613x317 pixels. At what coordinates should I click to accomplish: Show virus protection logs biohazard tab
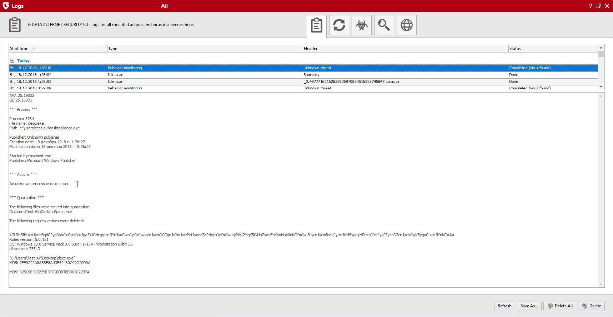pyautogui.click(x=362, y=25)
